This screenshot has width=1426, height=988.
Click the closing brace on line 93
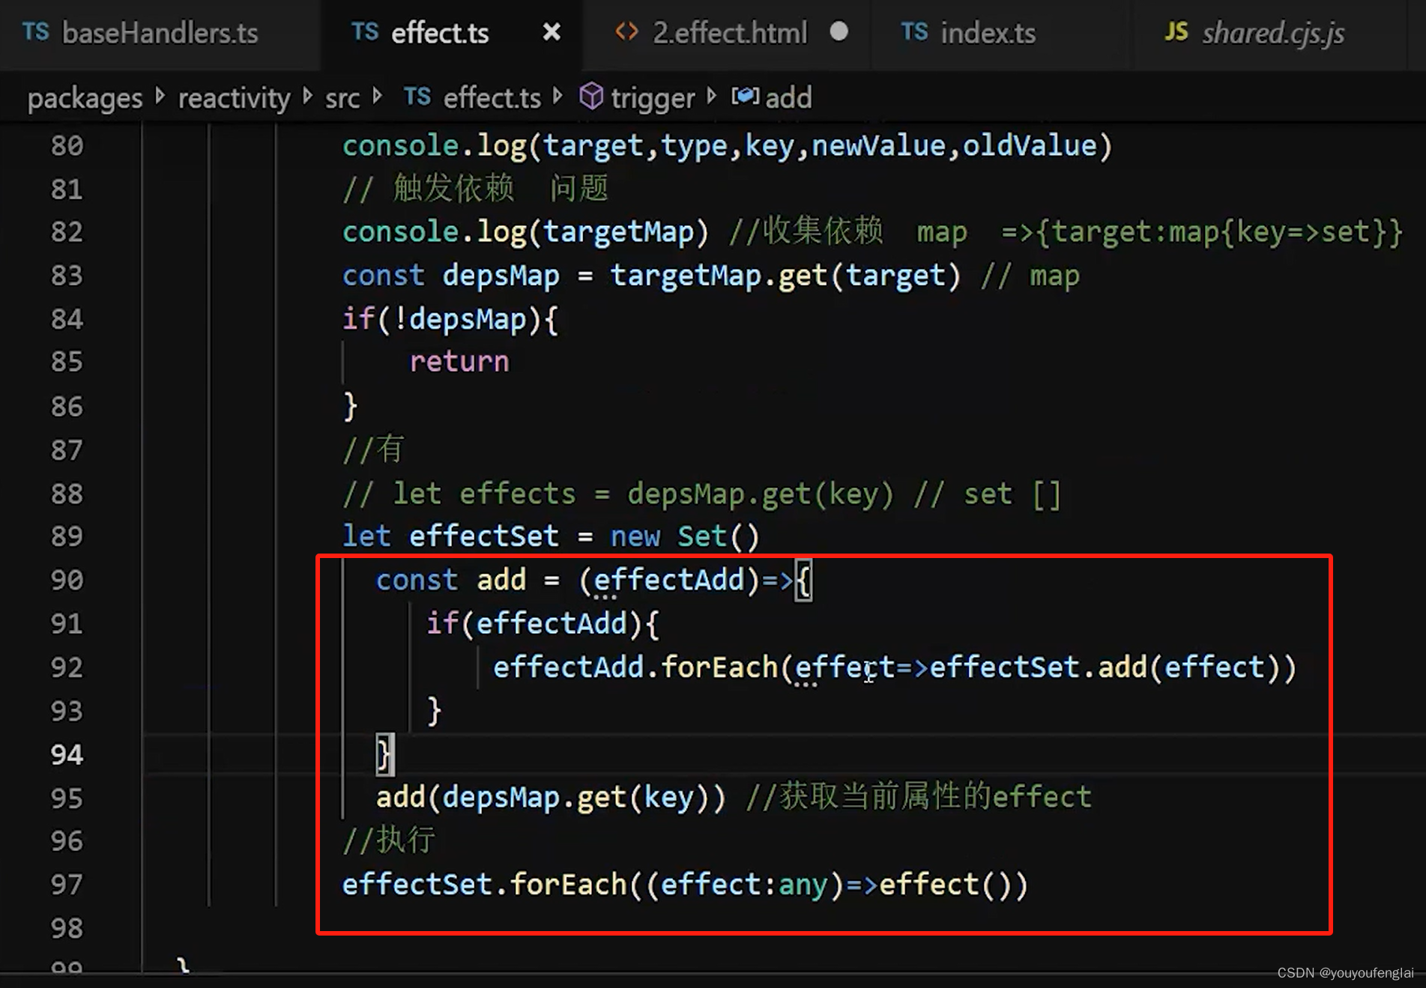click(434, 711)
